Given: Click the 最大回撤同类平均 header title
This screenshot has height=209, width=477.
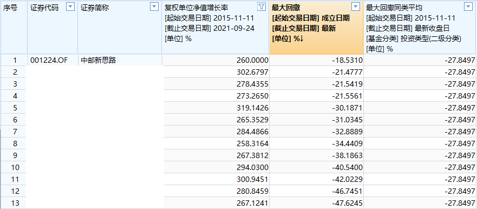Looking at the screenshot, I should [x=394, y=8].
